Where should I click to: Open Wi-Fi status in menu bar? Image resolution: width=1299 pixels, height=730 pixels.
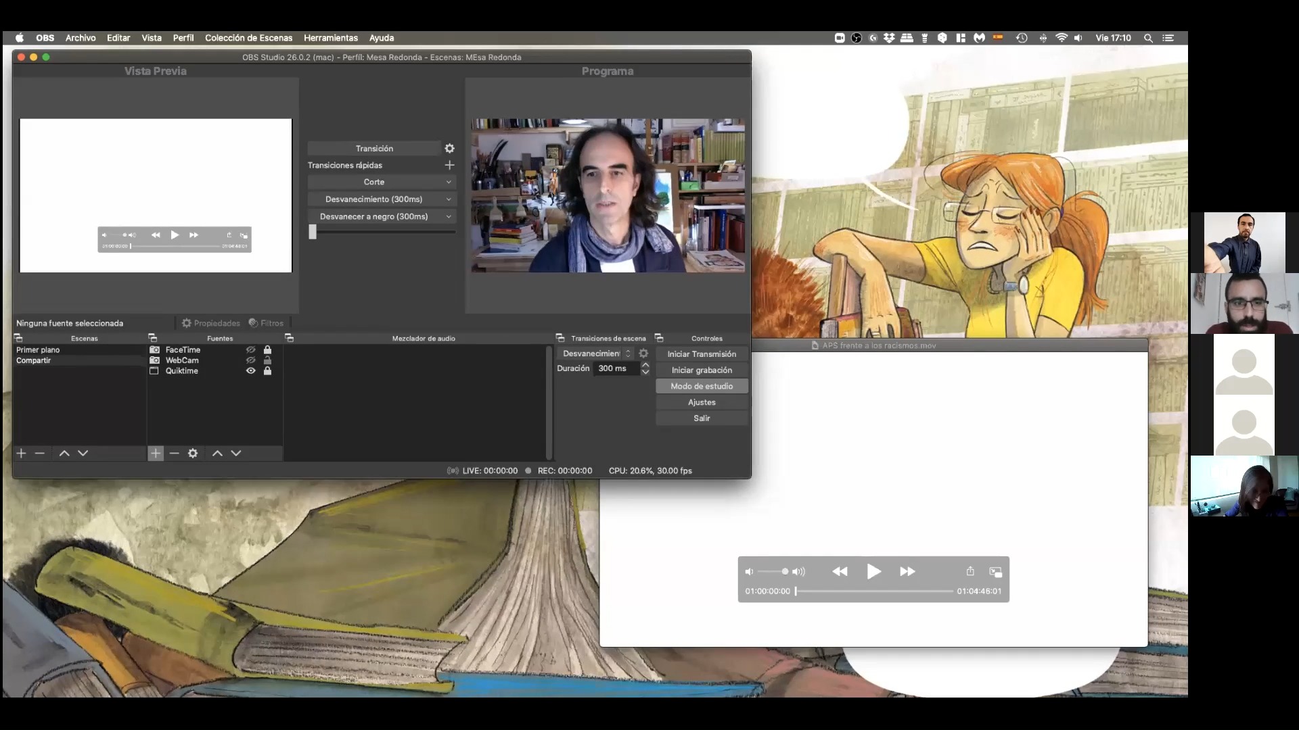pyautogui.click(x=1062, y=38)
